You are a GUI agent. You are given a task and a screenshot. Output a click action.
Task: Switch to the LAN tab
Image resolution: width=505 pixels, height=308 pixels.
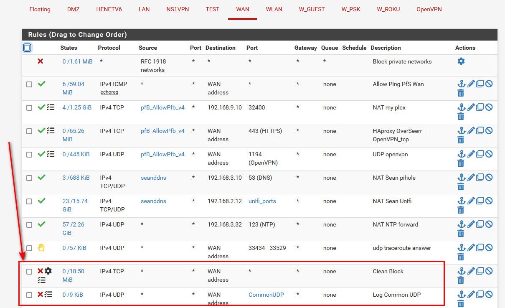(x=144, y=9)
